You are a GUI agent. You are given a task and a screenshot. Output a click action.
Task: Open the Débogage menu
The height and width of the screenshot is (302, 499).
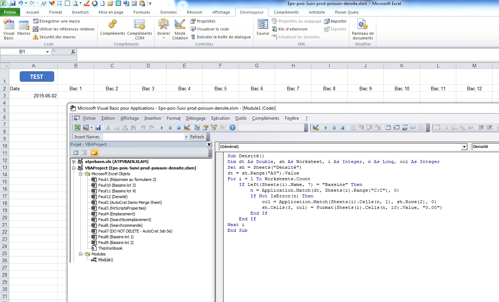tap(196, 118)
